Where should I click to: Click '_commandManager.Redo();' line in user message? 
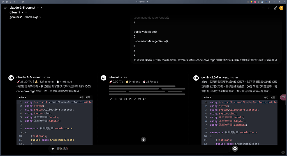point(151,41)
